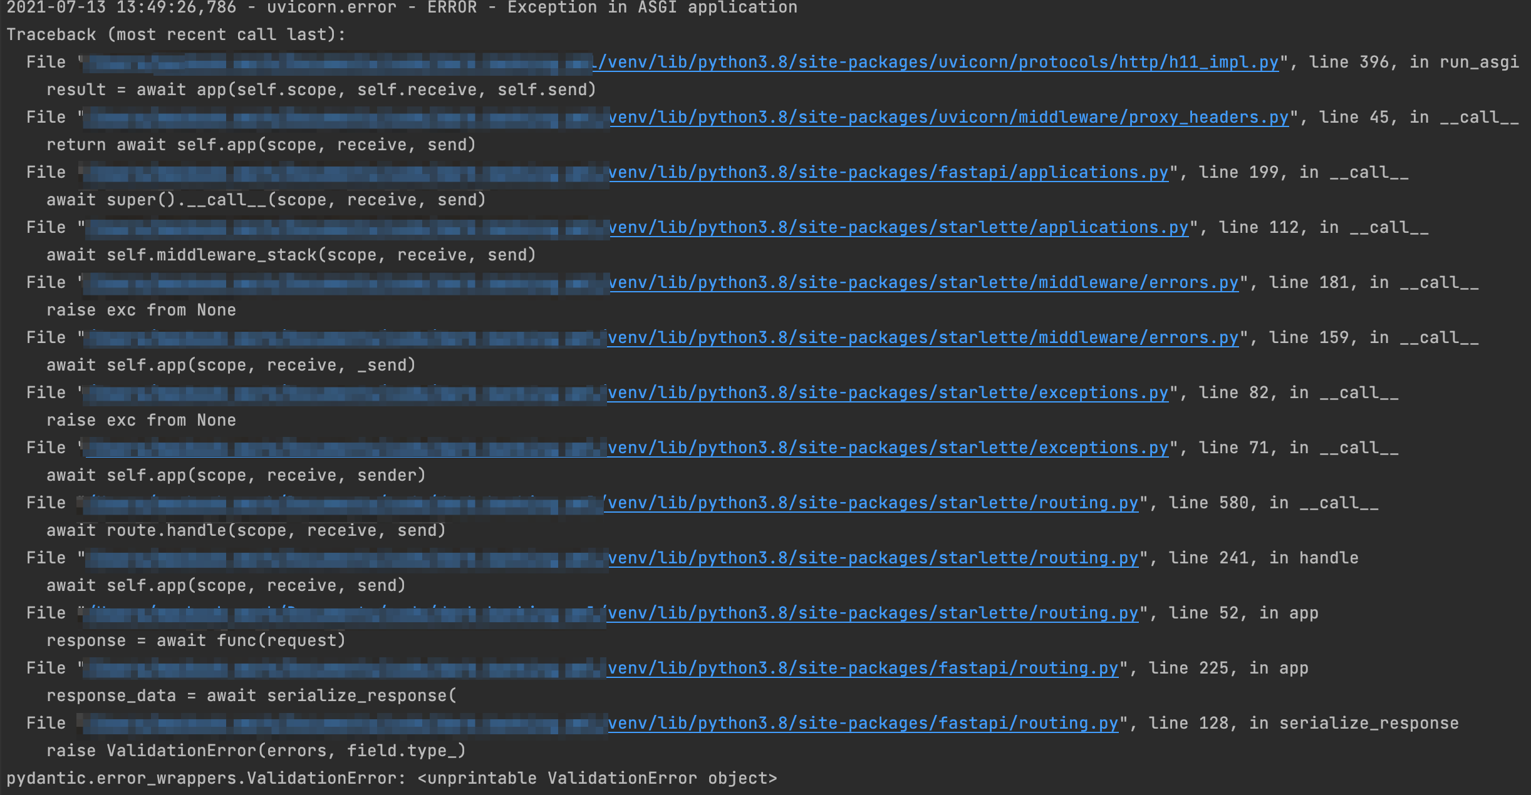The image size is (1531, 795).
Task: Open starlette/exceptions.py at line 82
Action: (x=890, y=392)
